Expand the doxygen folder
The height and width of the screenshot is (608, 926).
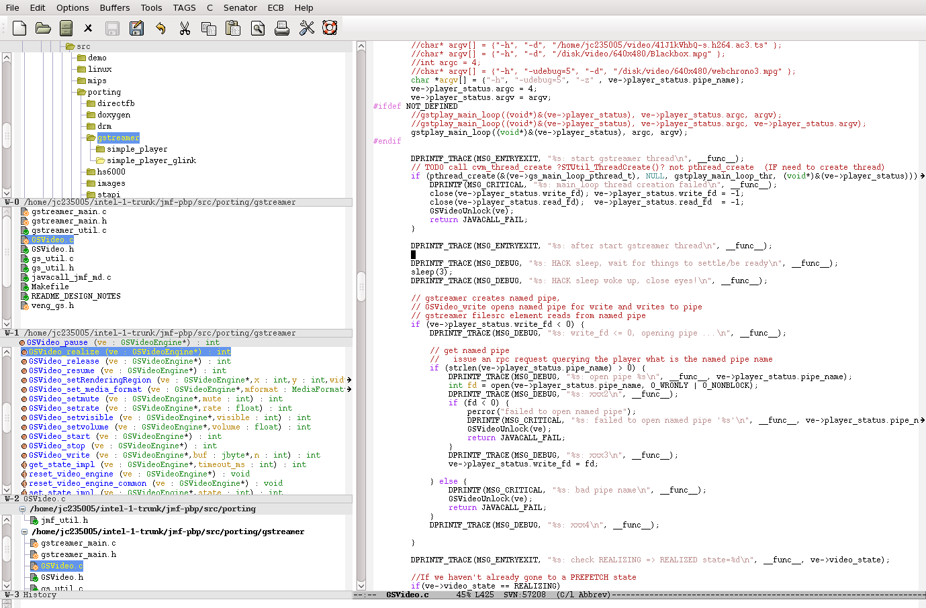pos(91,115)
